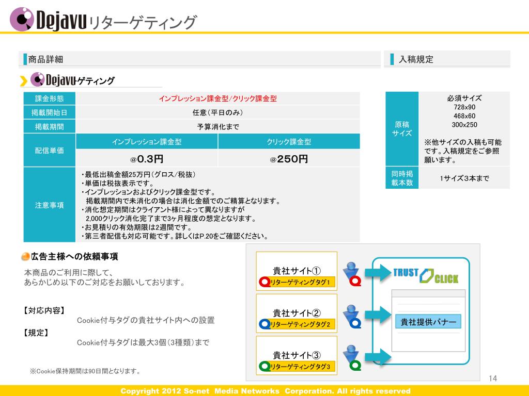Screen dimensions: 529x396
Task: Click the user figure with green Q badge
Action: [352, 358]
